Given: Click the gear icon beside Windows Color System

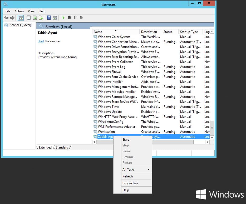Looking at the screenshot, I should tap(95, 37).
